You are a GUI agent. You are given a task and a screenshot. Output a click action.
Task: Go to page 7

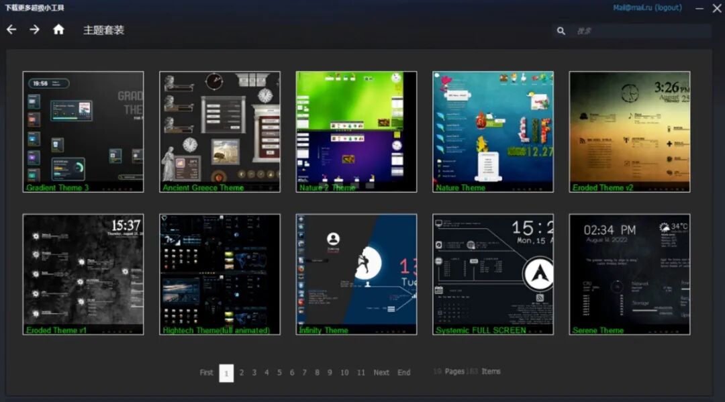[304, 372]
